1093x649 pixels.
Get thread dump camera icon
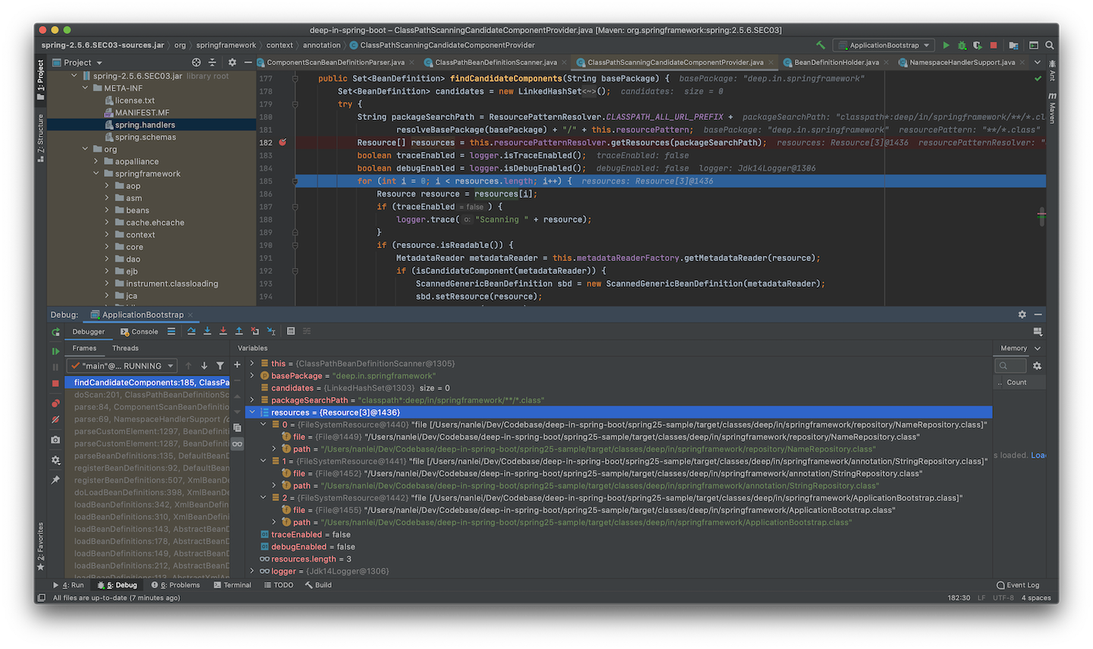55,439
